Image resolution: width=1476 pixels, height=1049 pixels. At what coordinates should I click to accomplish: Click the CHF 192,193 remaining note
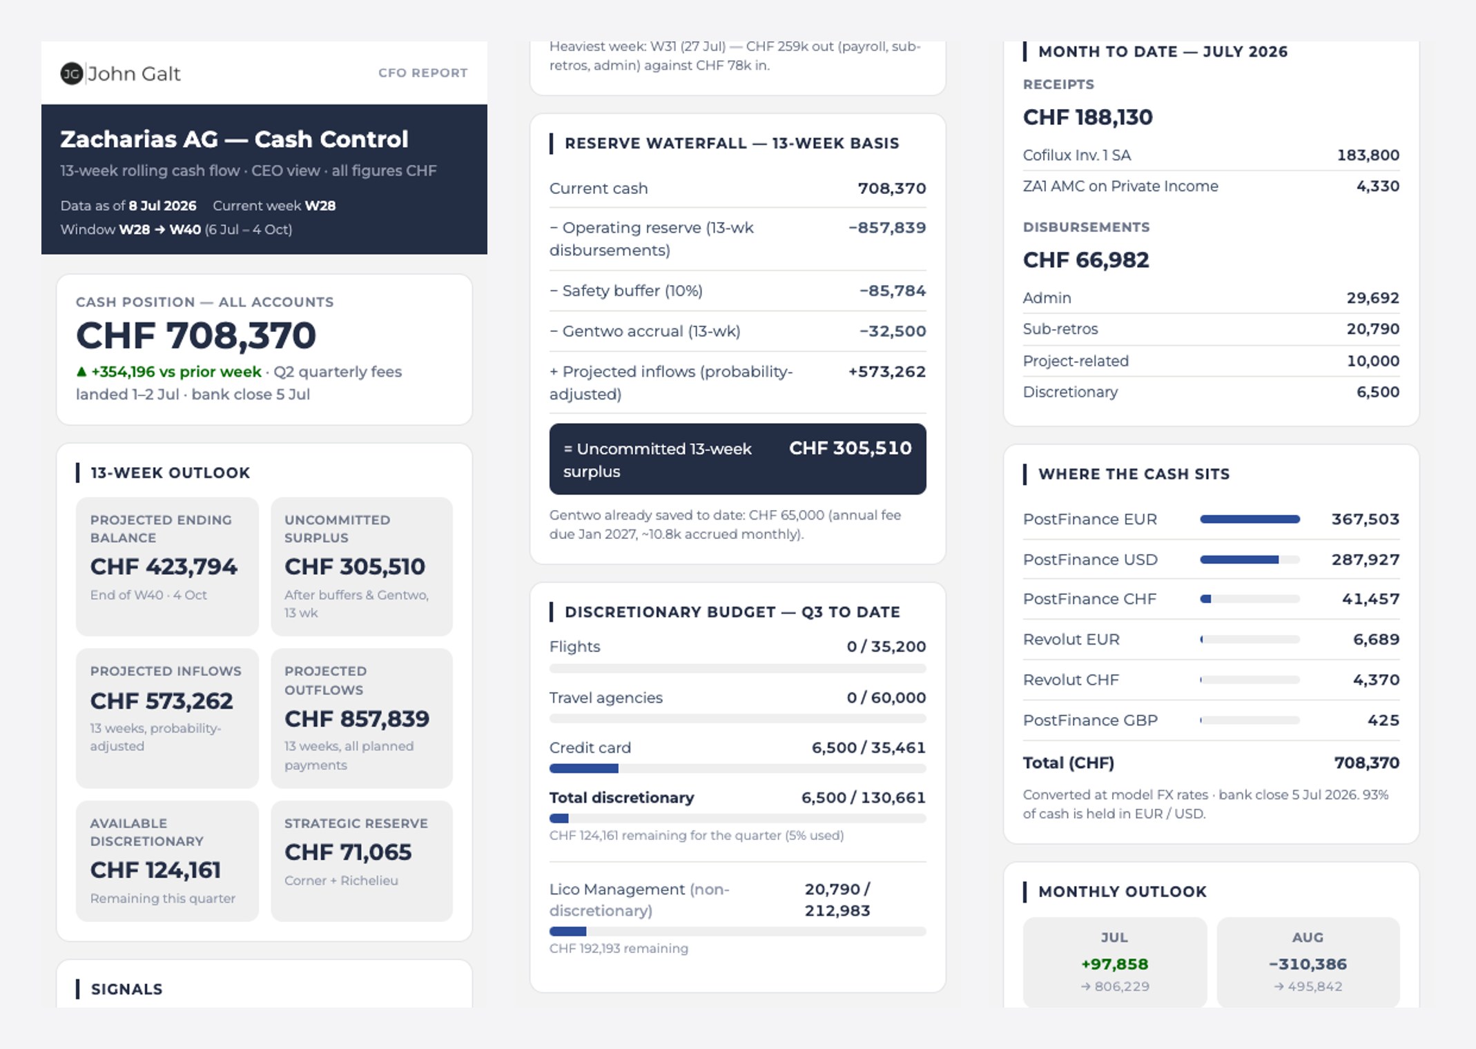(x=619, y=949)
